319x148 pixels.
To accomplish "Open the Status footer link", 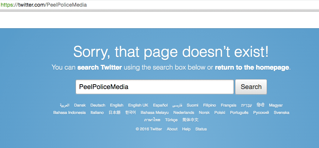I will [201, 129].
